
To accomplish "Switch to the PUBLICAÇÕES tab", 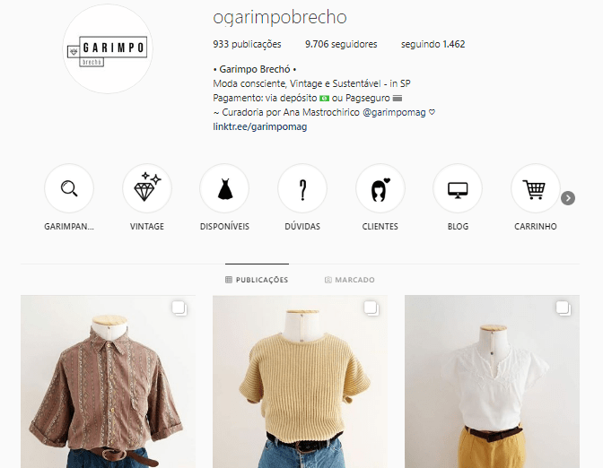I will [257, 280].
